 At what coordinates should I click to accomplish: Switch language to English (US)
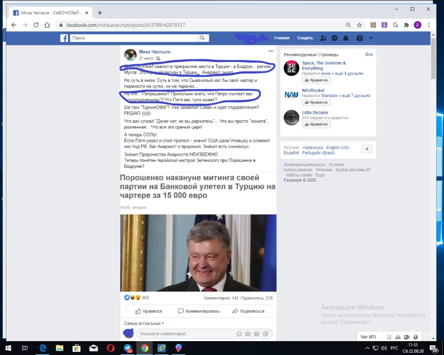pyautogui.click(x=338, y=148)
